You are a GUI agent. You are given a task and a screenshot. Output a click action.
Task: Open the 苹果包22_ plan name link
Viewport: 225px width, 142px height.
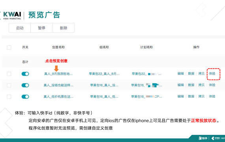(x=146, y=74)
